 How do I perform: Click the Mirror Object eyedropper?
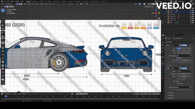coord(190,56)
